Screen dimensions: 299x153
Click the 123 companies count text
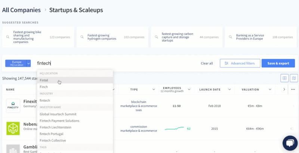pyautogui.click(x=60, y=37)
